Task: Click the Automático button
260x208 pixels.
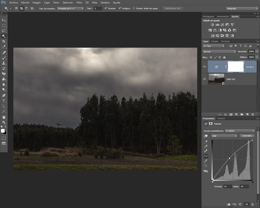Action: pos(247,136)
